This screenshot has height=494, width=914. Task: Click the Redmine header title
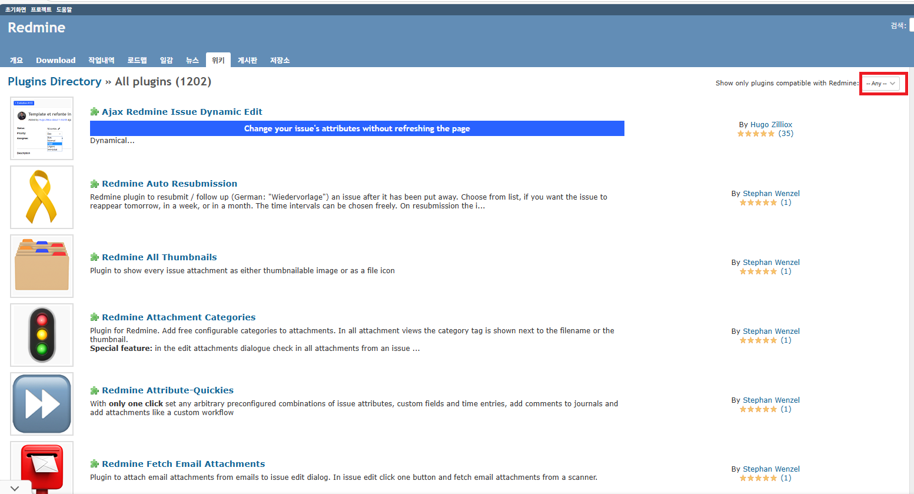point(36,28)
